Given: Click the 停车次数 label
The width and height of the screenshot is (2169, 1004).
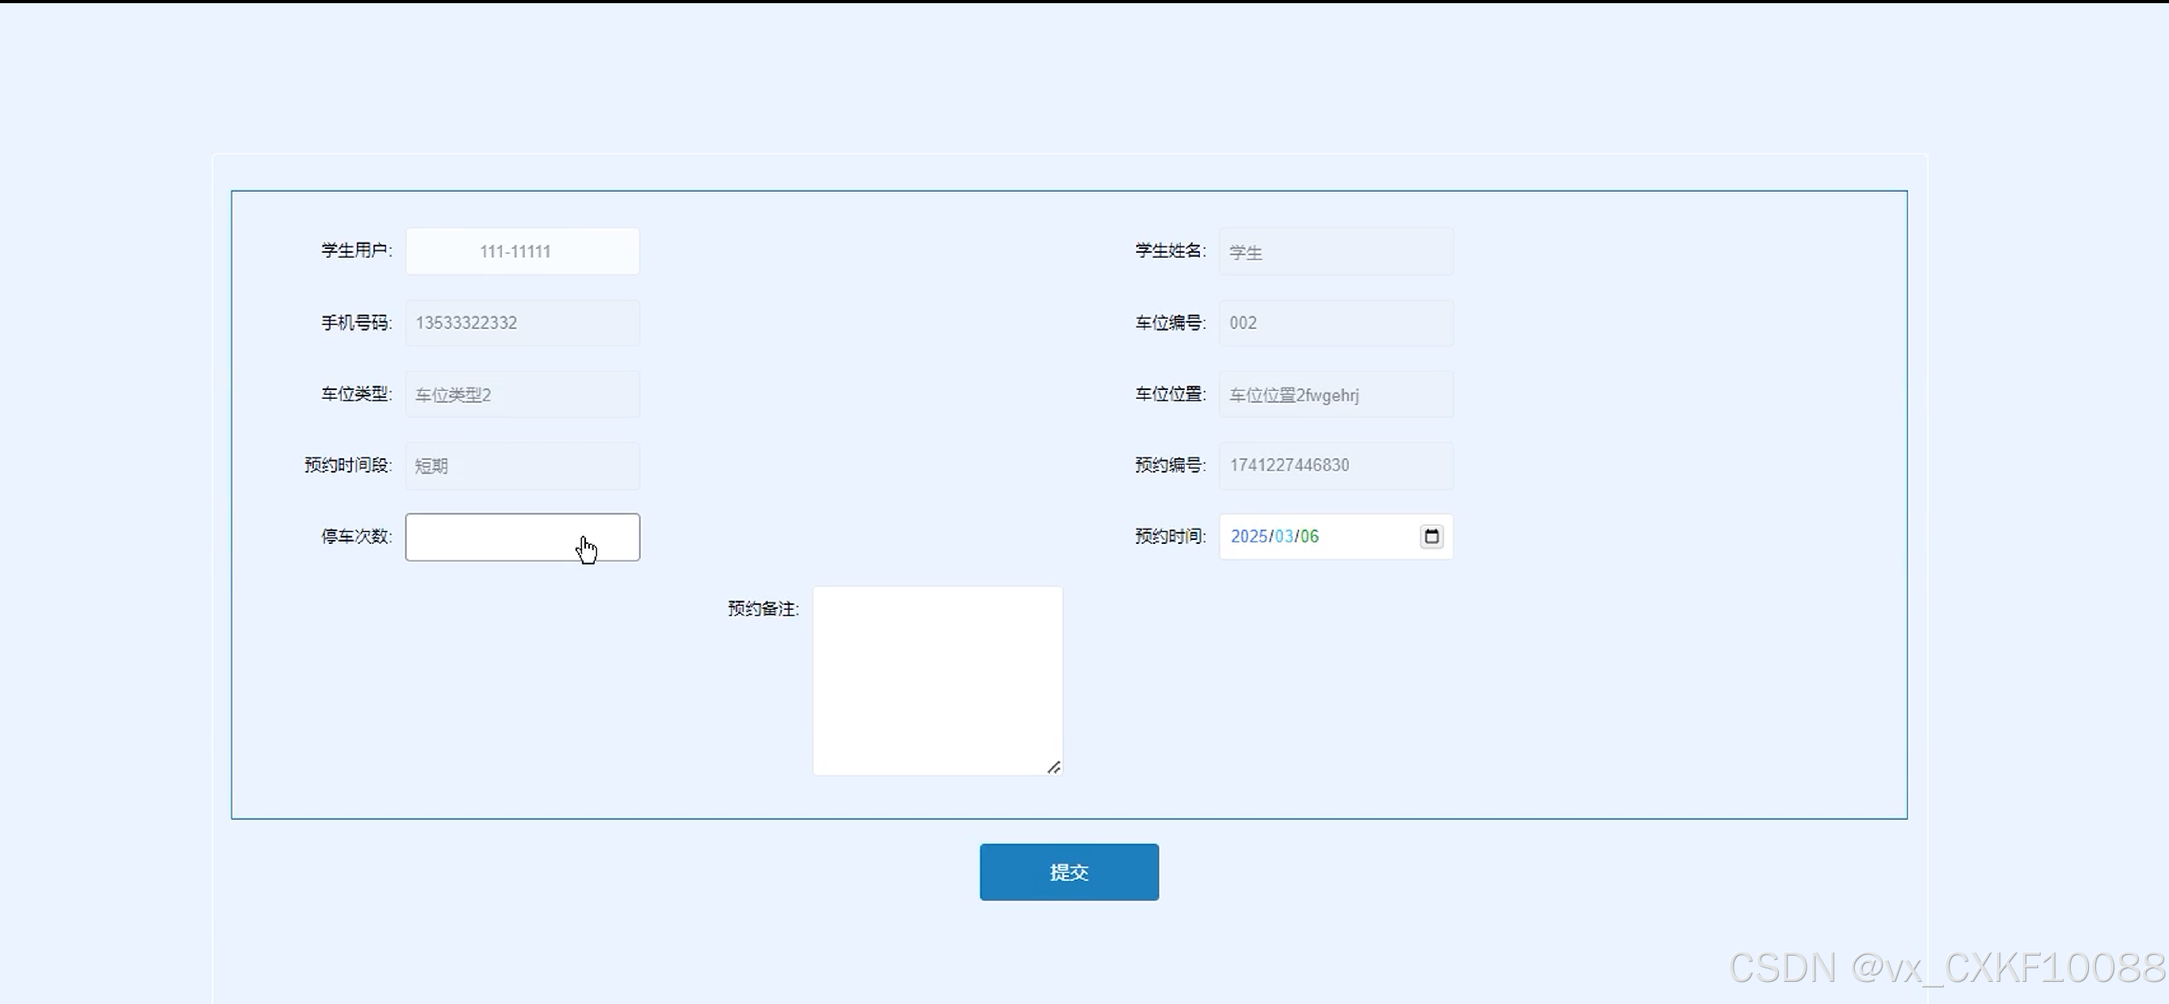Looking at the screenshot, I should point(356,537).
